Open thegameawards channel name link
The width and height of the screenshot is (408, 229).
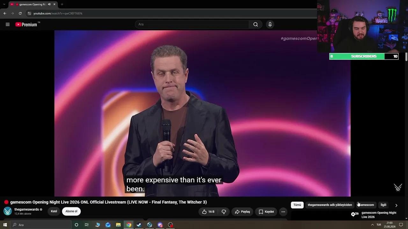[26, 209]
